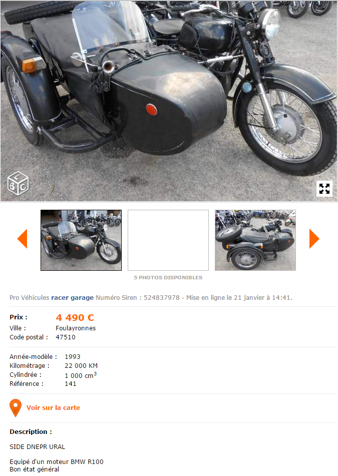Image resolution: width=338 pixels, height=476 pixels.
Task: Click the 5 PHOTOS DISPONIBLES label
Action: 168,277
